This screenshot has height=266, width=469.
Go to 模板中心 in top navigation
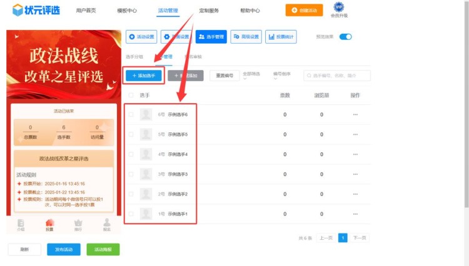(128, 11)
